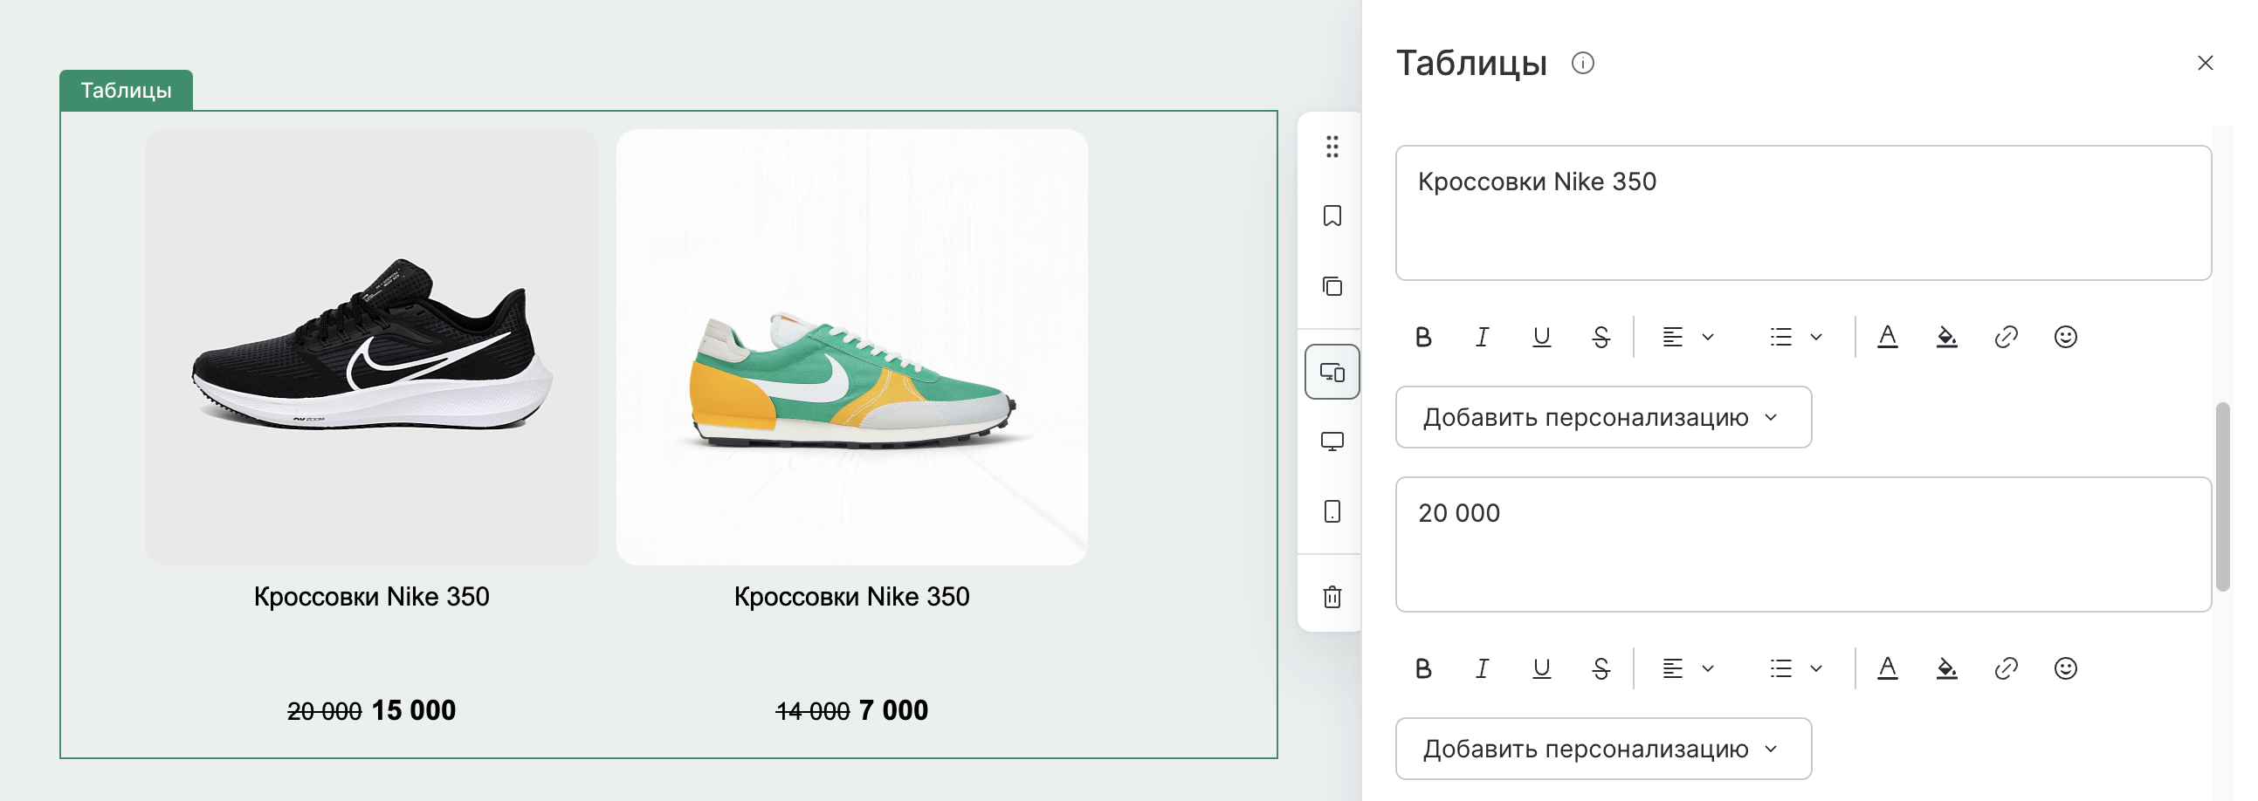Show block on desktop only icon
The width and height of the screenshot is (2258, 801).
tap(1332, 441)
